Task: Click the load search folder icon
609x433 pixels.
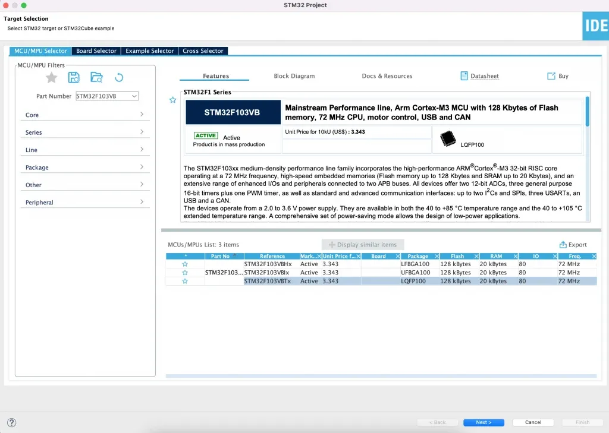Action: click(x=96, y=77)
